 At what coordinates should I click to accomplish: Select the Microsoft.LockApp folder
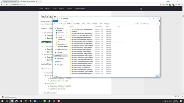(x=80, y=68)
